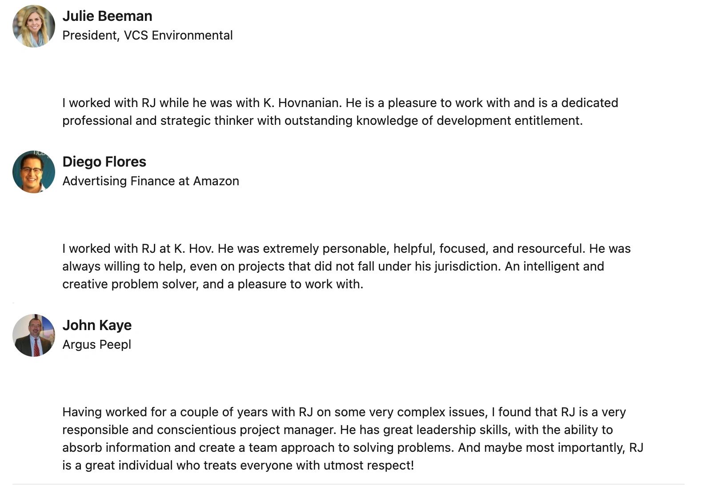Open Julie Beeman's profile name link
Viewport: 706px width, 486px height.
pyautogui.click(x=107, y=16)
